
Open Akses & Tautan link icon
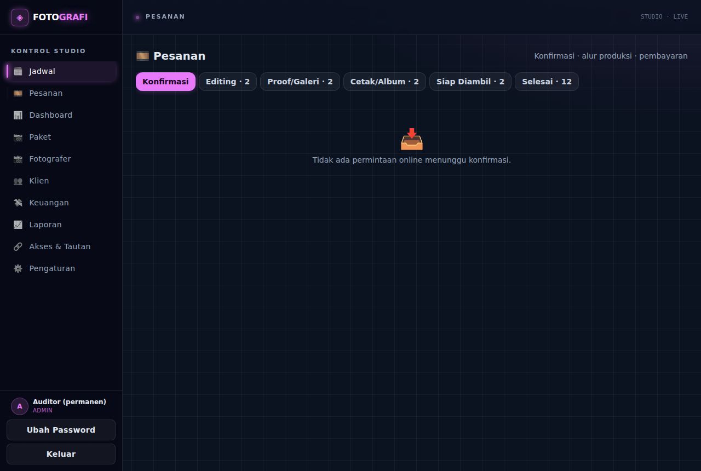click(18, 246)
